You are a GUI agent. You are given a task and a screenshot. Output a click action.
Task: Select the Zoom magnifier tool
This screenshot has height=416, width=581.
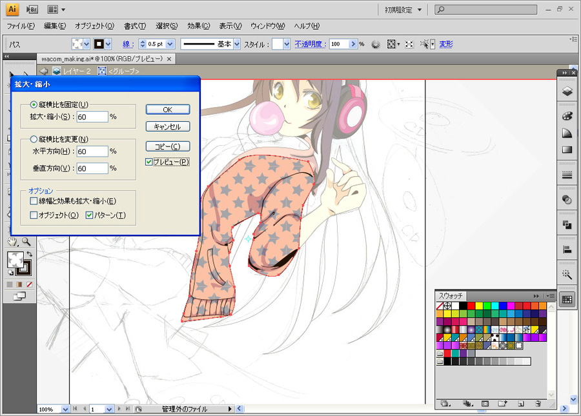click(26, 242)
